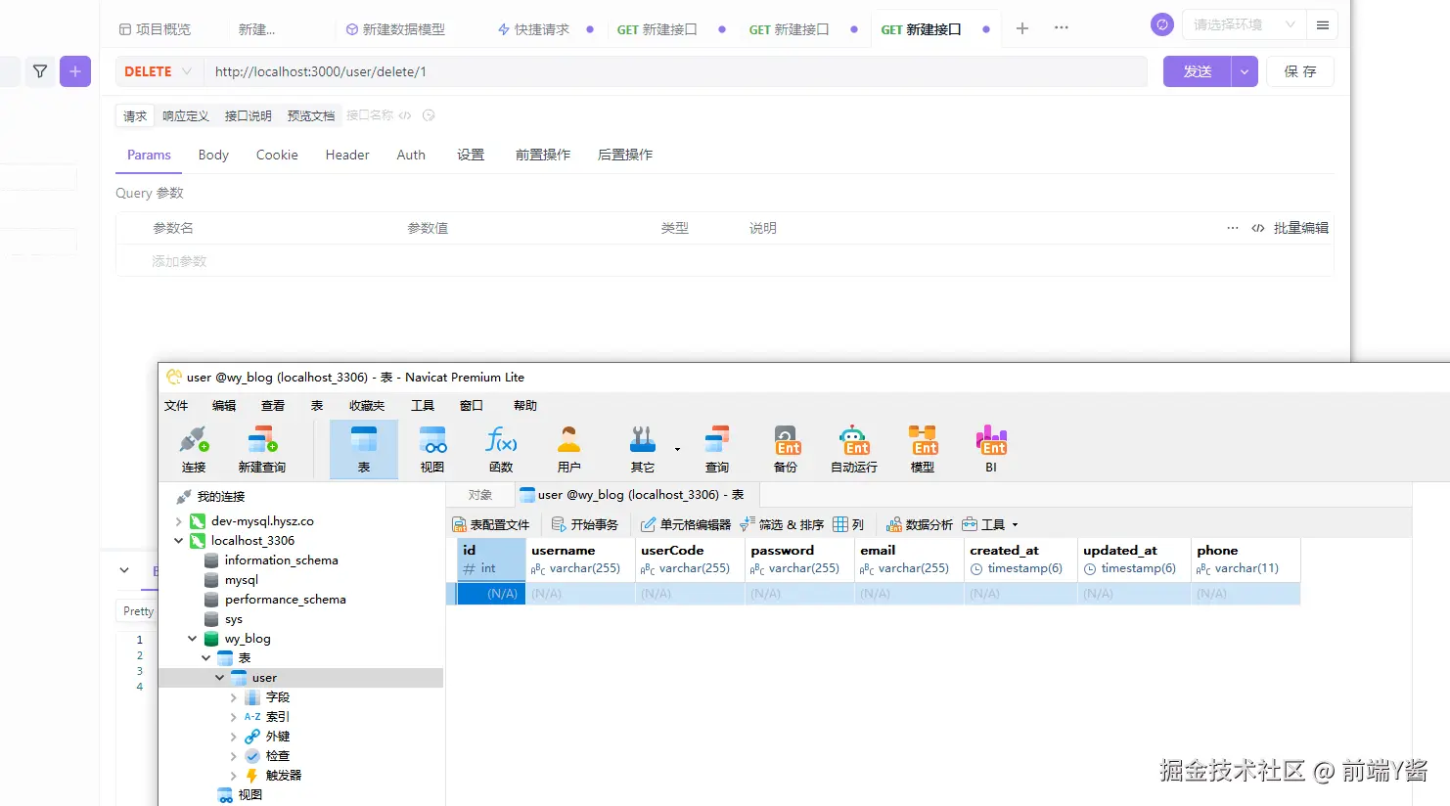This screenshot has width=1450, height=806.
Task: Open 新建查询 in the Navicat toolbar
Action: 261,449
